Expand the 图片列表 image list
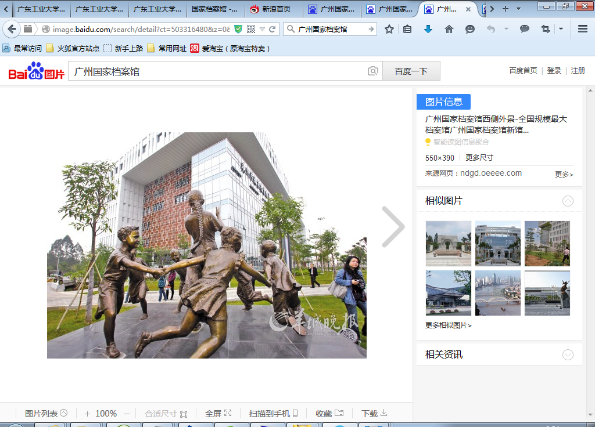Viewport: 595px width, 427px height. pyautogui.click(x=46, y=414)
